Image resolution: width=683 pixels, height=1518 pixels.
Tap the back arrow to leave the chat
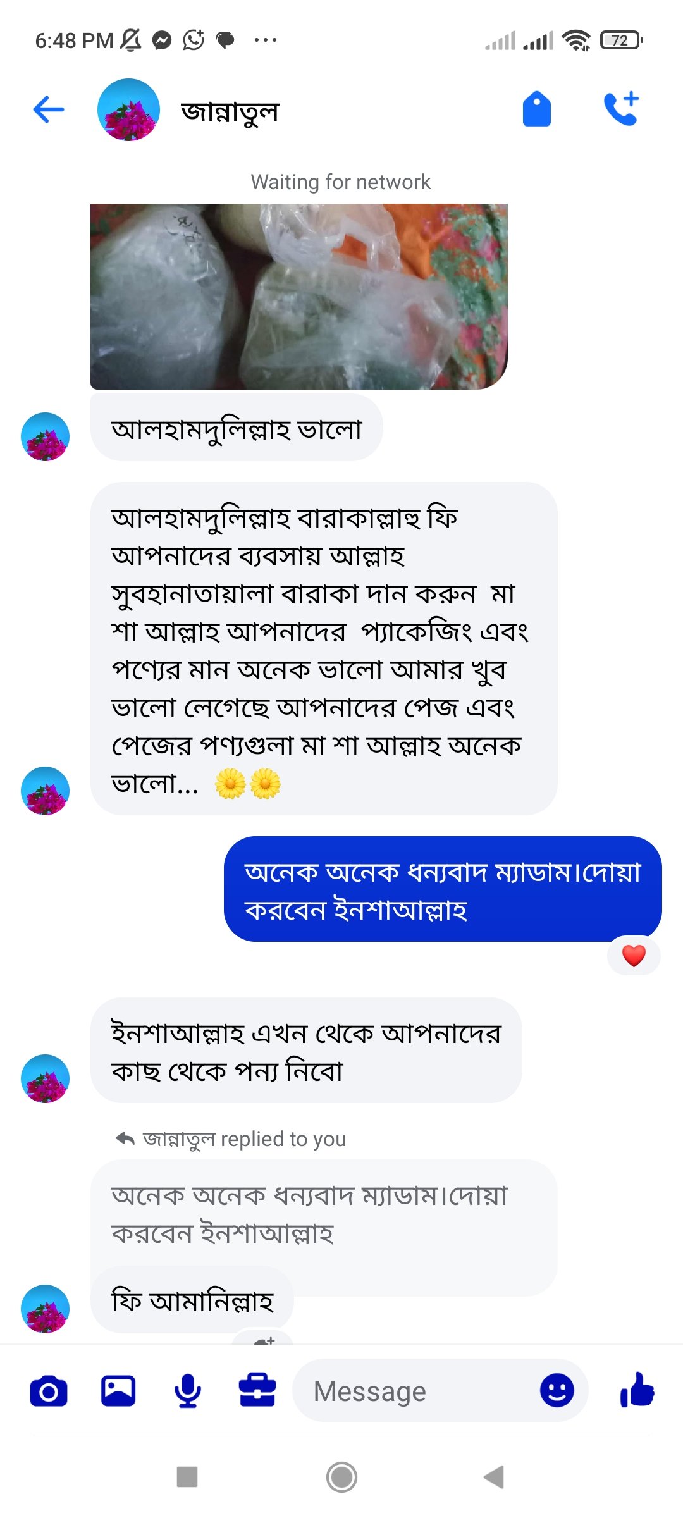(x=47, y=109)
